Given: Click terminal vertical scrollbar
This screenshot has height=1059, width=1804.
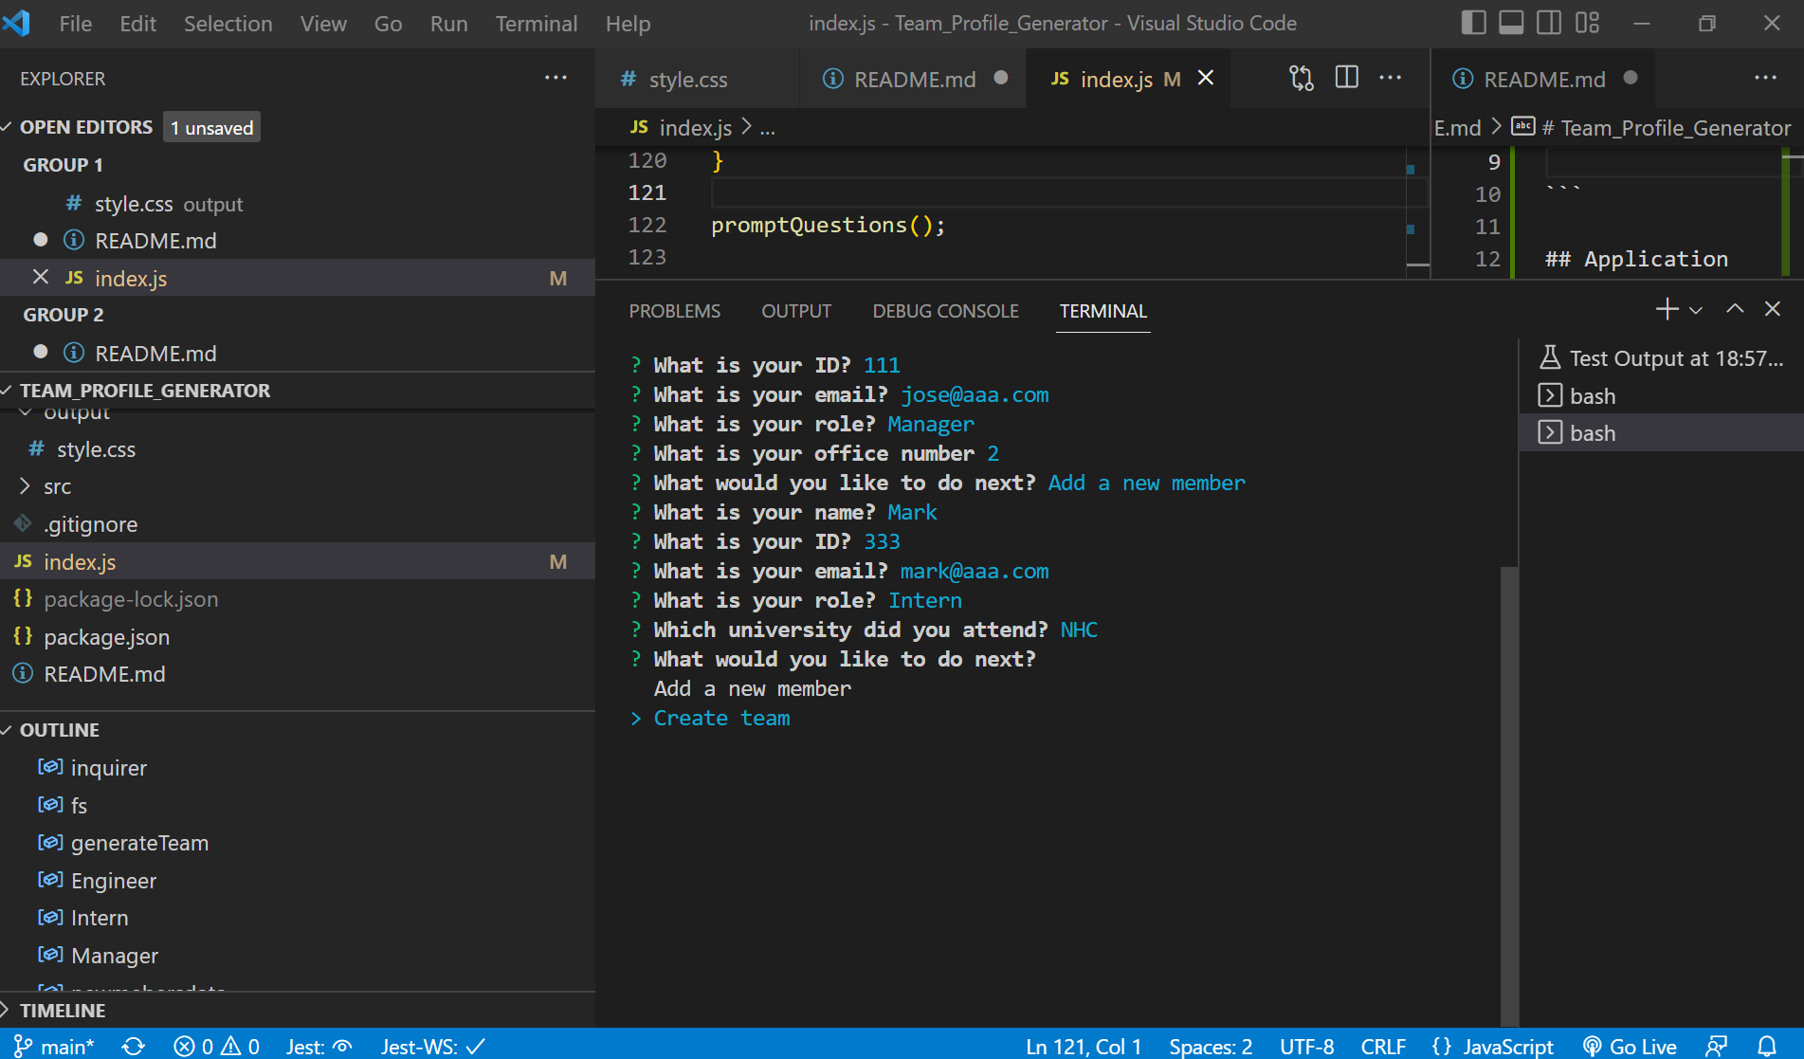Looking at the screenshot, I should tap(1509, 794).
